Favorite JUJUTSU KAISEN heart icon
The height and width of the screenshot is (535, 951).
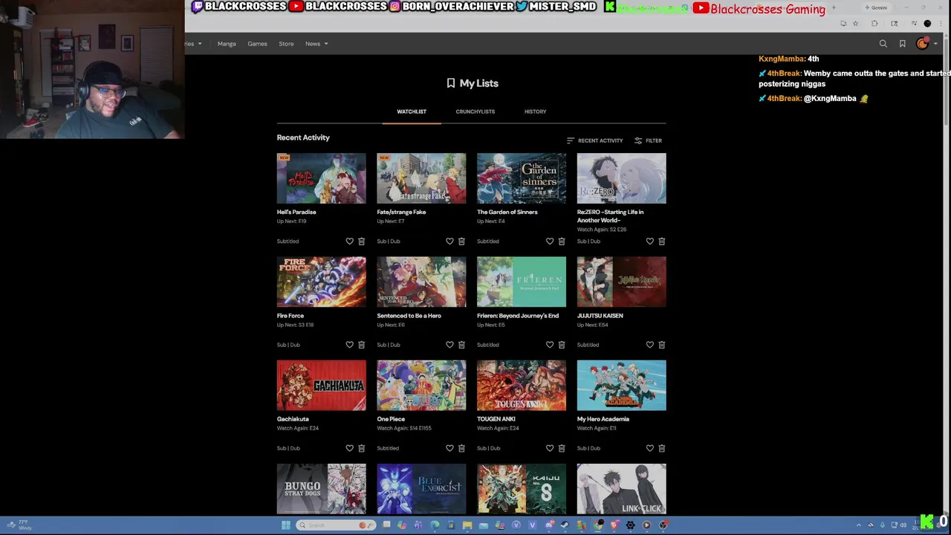[650, 345]
